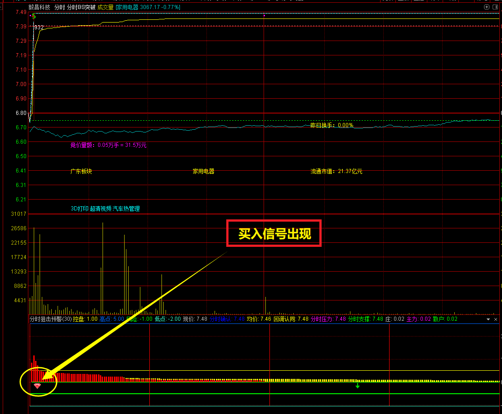Screen dimensions: 502x414
Task: Click the green dollar sign marker on chart
Action: [34, 16]
